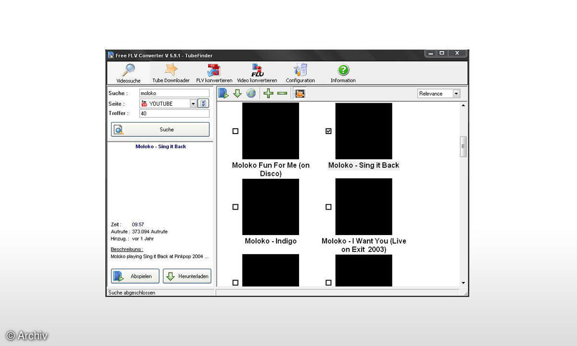Image resolution: width=577 pixels, height=346 pixels.
Task: Maximize the TubeFinder window
Action: [442, 53]
